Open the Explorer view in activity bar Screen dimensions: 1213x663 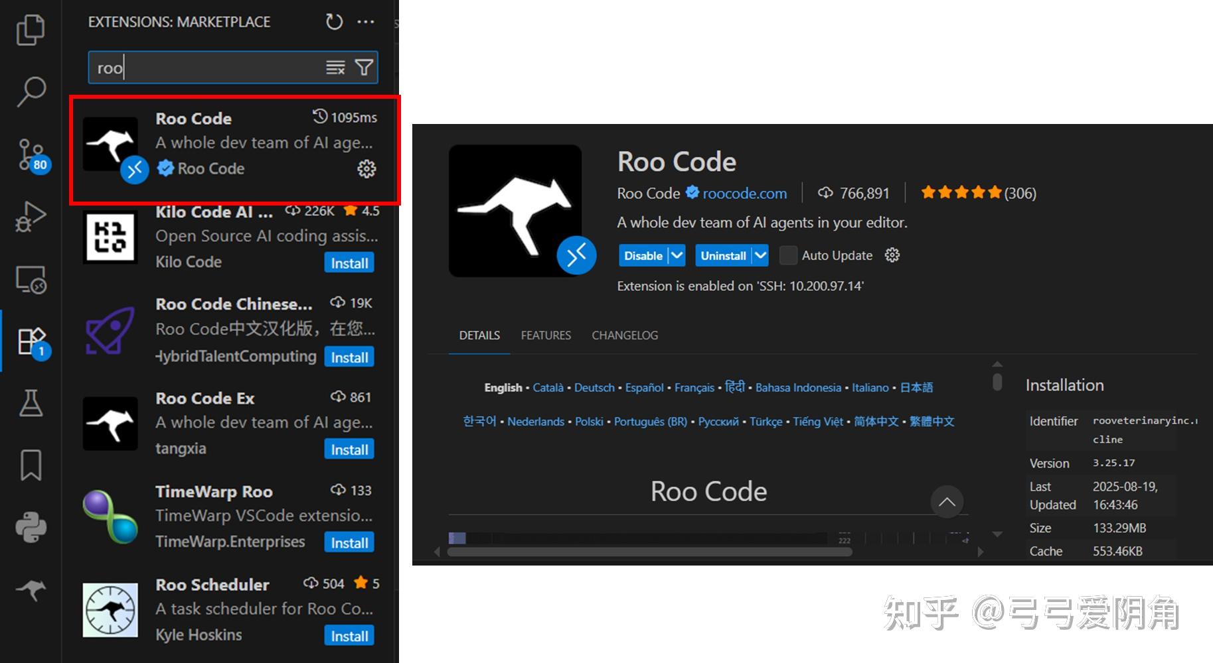(31, 29)
